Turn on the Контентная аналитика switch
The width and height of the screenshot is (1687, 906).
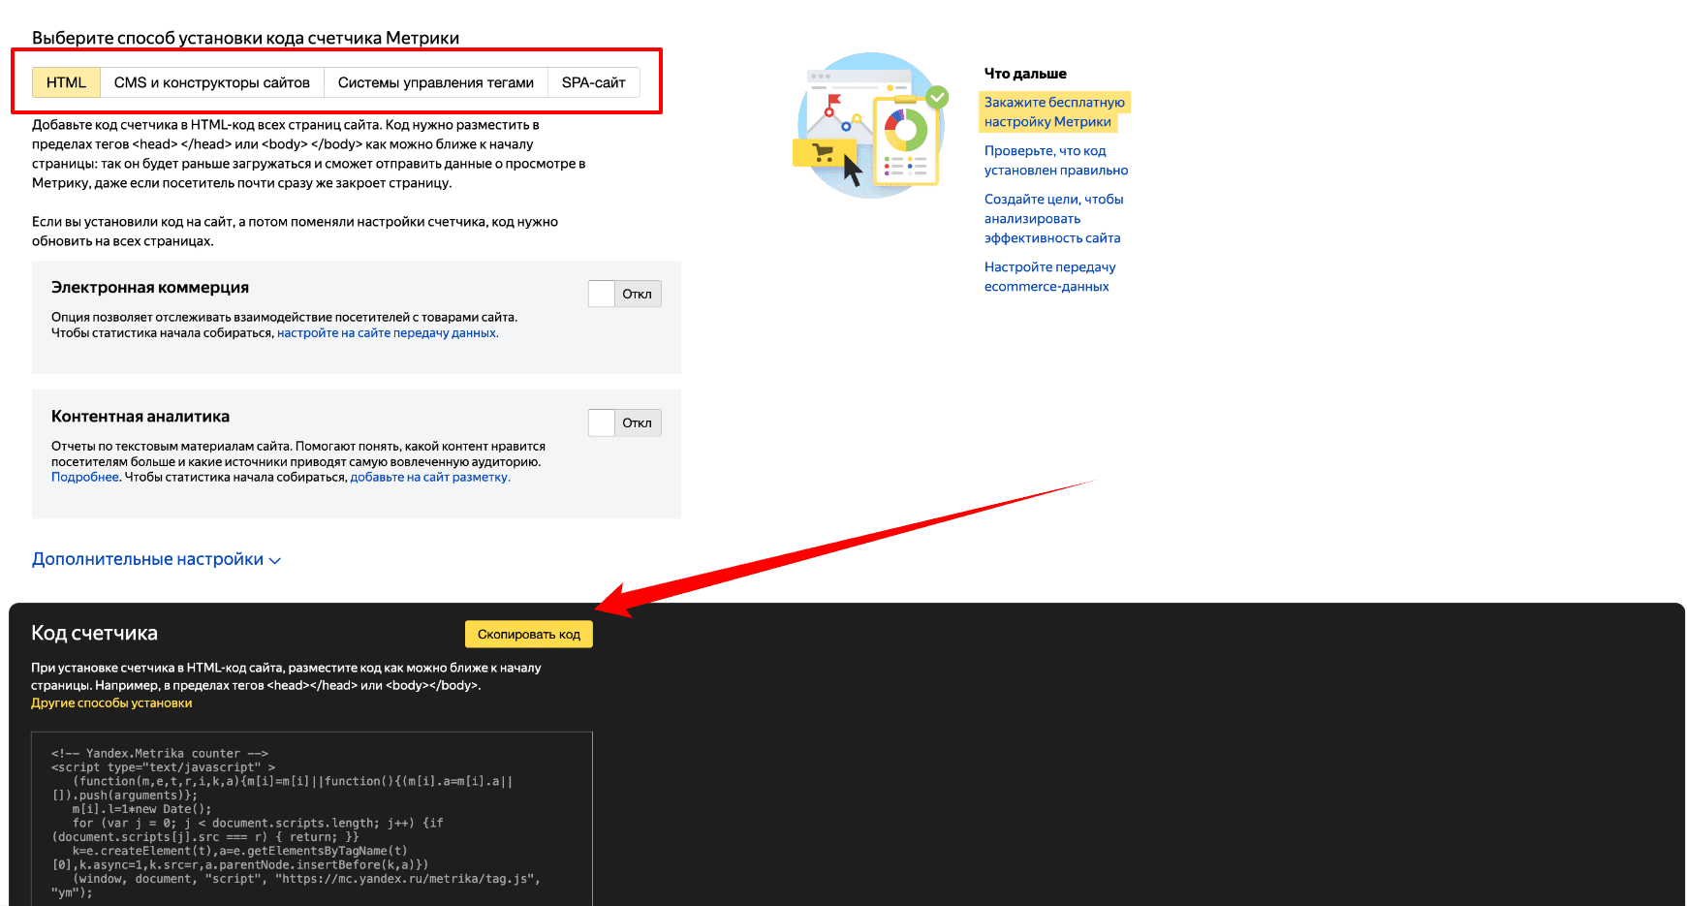click(x=624, y=422)
